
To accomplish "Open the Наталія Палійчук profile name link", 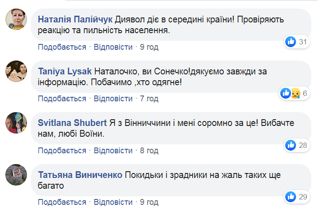I will [x=75, y=20].
